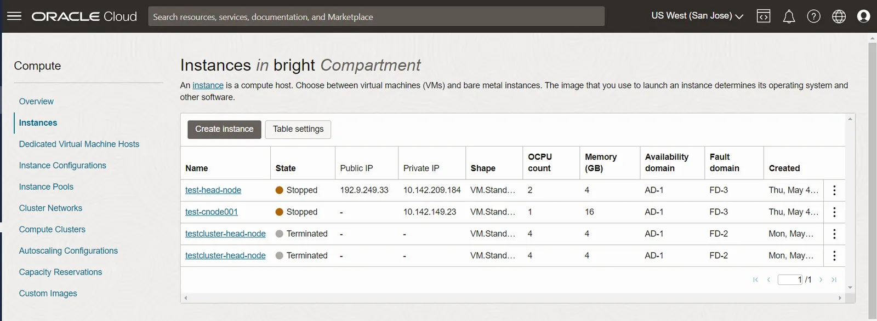Open Table settings
Screen dimensions: 877x321
coord(298,130)
